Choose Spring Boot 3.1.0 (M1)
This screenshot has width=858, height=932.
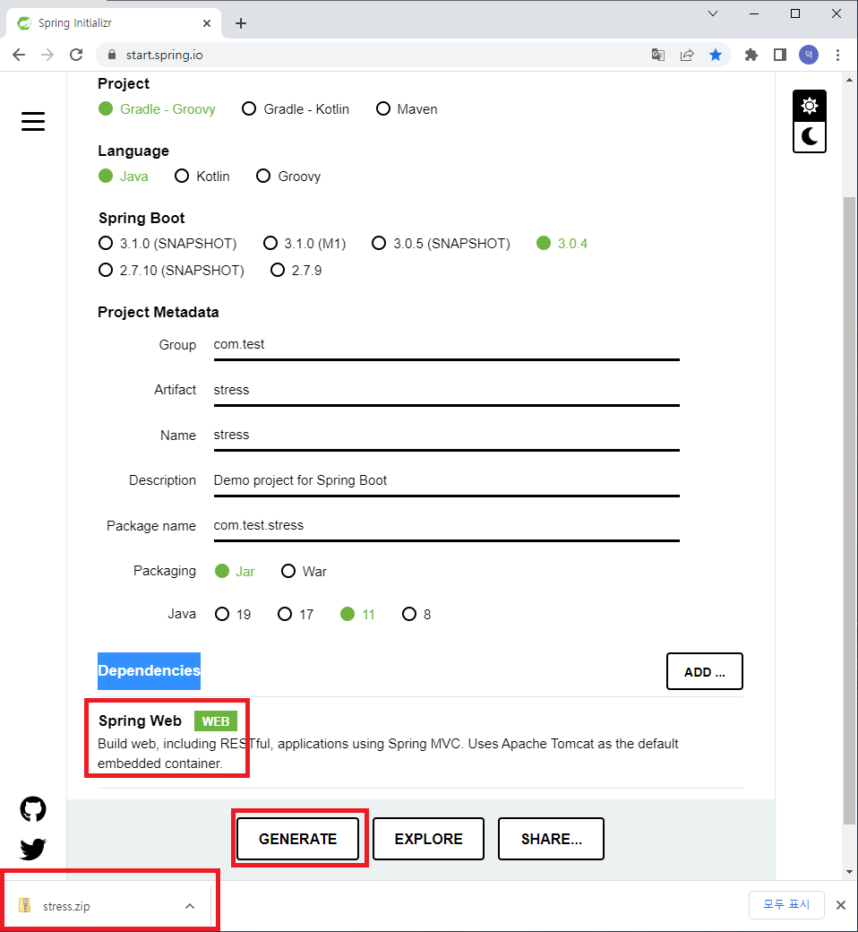(x=305, y=243)
